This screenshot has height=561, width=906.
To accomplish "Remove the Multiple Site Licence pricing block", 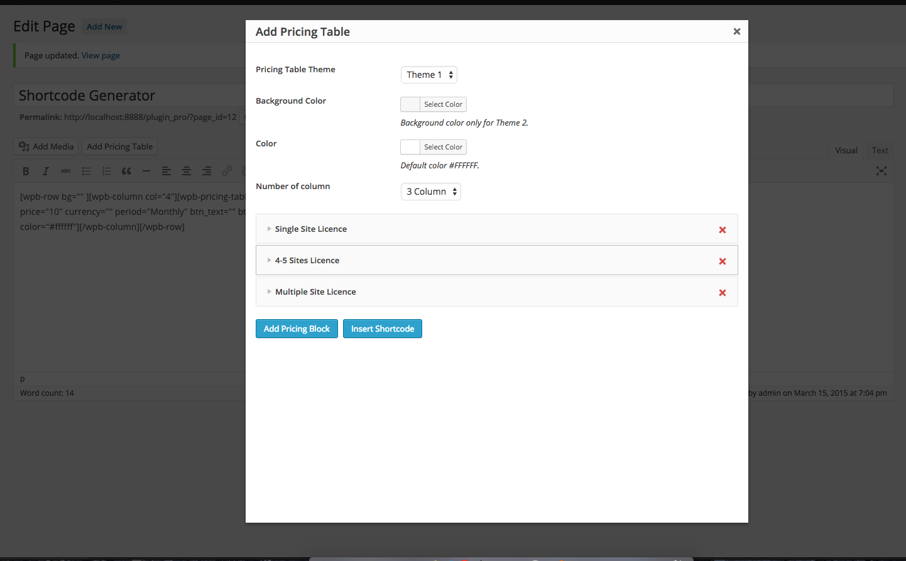I will 723,293.
